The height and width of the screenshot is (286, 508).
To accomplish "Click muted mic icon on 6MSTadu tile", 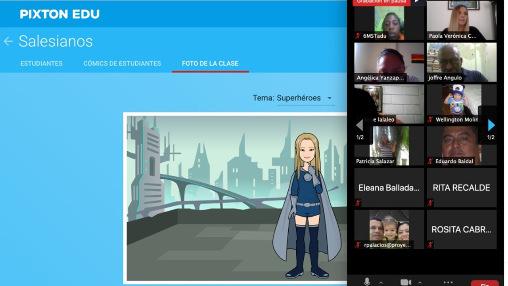I will 358,36.
